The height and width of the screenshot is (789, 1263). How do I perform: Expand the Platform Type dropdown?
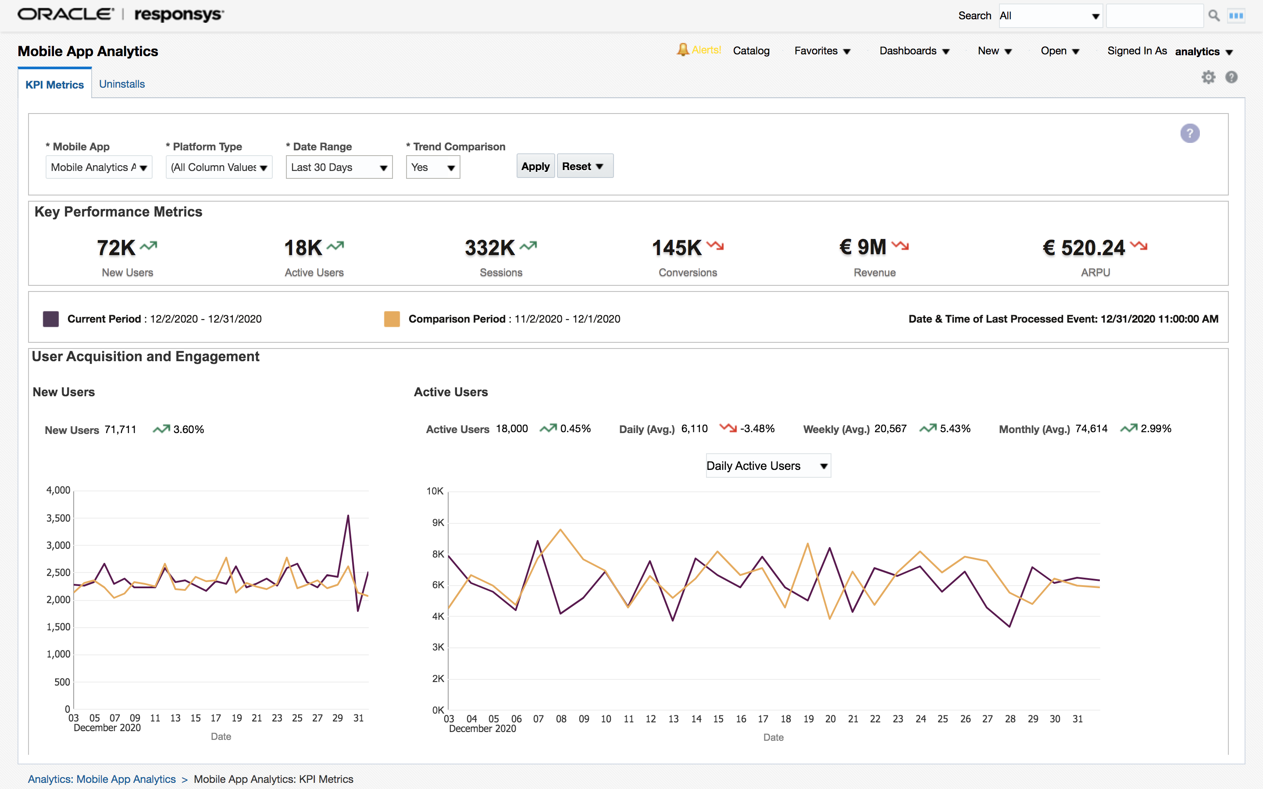pyautogui.click(x=219, y=167)
